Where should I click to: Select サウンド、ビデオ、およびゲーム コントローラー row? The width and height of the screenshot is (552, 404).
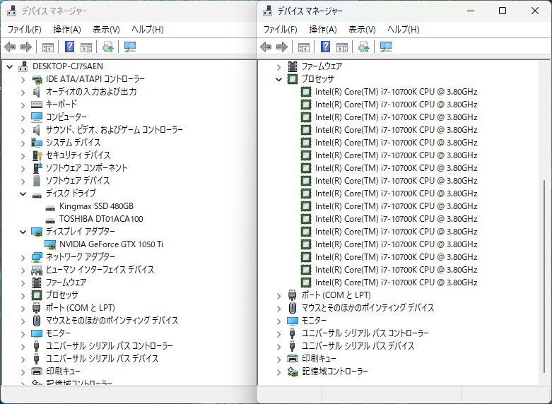[x=114, y=130]
